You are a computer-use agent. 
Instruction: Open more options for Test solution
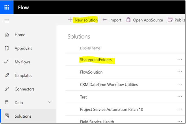coord(180,97)
